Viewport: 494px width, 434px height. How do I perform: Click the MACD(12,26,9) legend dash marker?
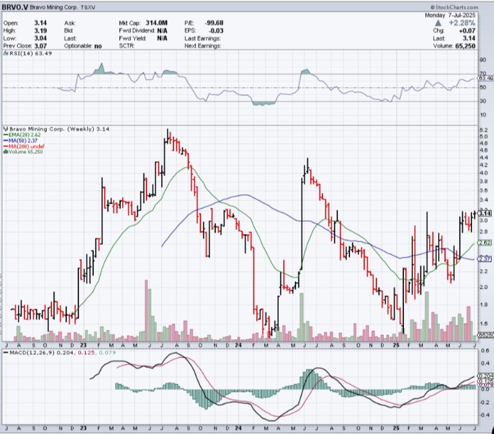click(4, 354)
